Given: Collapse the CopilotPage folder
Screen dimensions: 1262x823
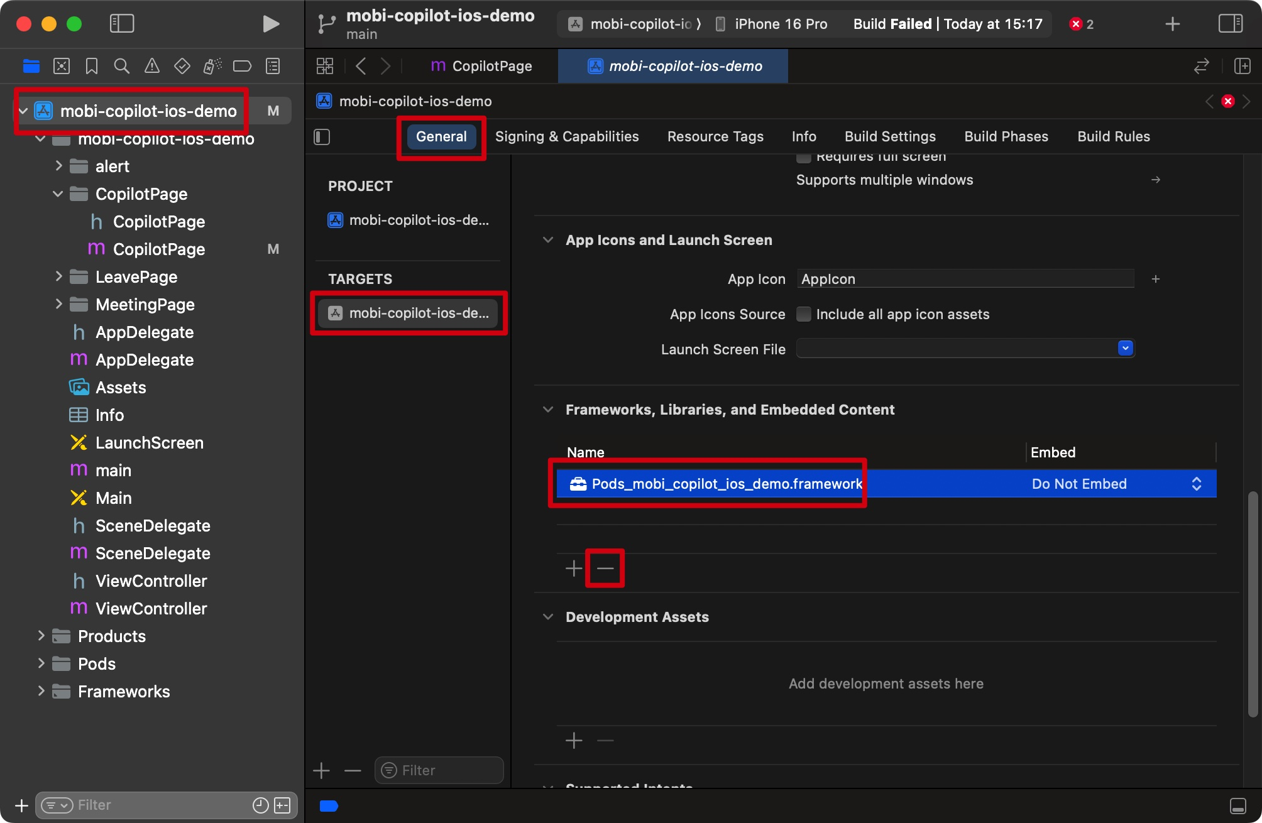Looking at the screenshot, I should (x=58, y=193).
